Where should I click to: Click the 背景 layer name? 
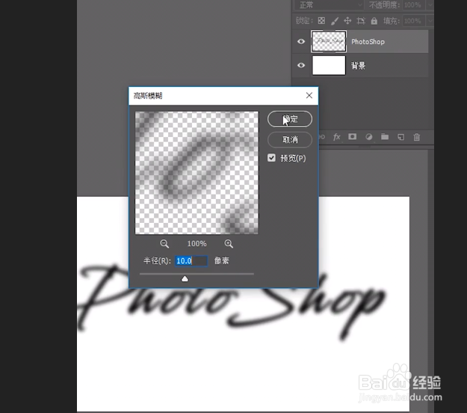click(x=359, y=66)
